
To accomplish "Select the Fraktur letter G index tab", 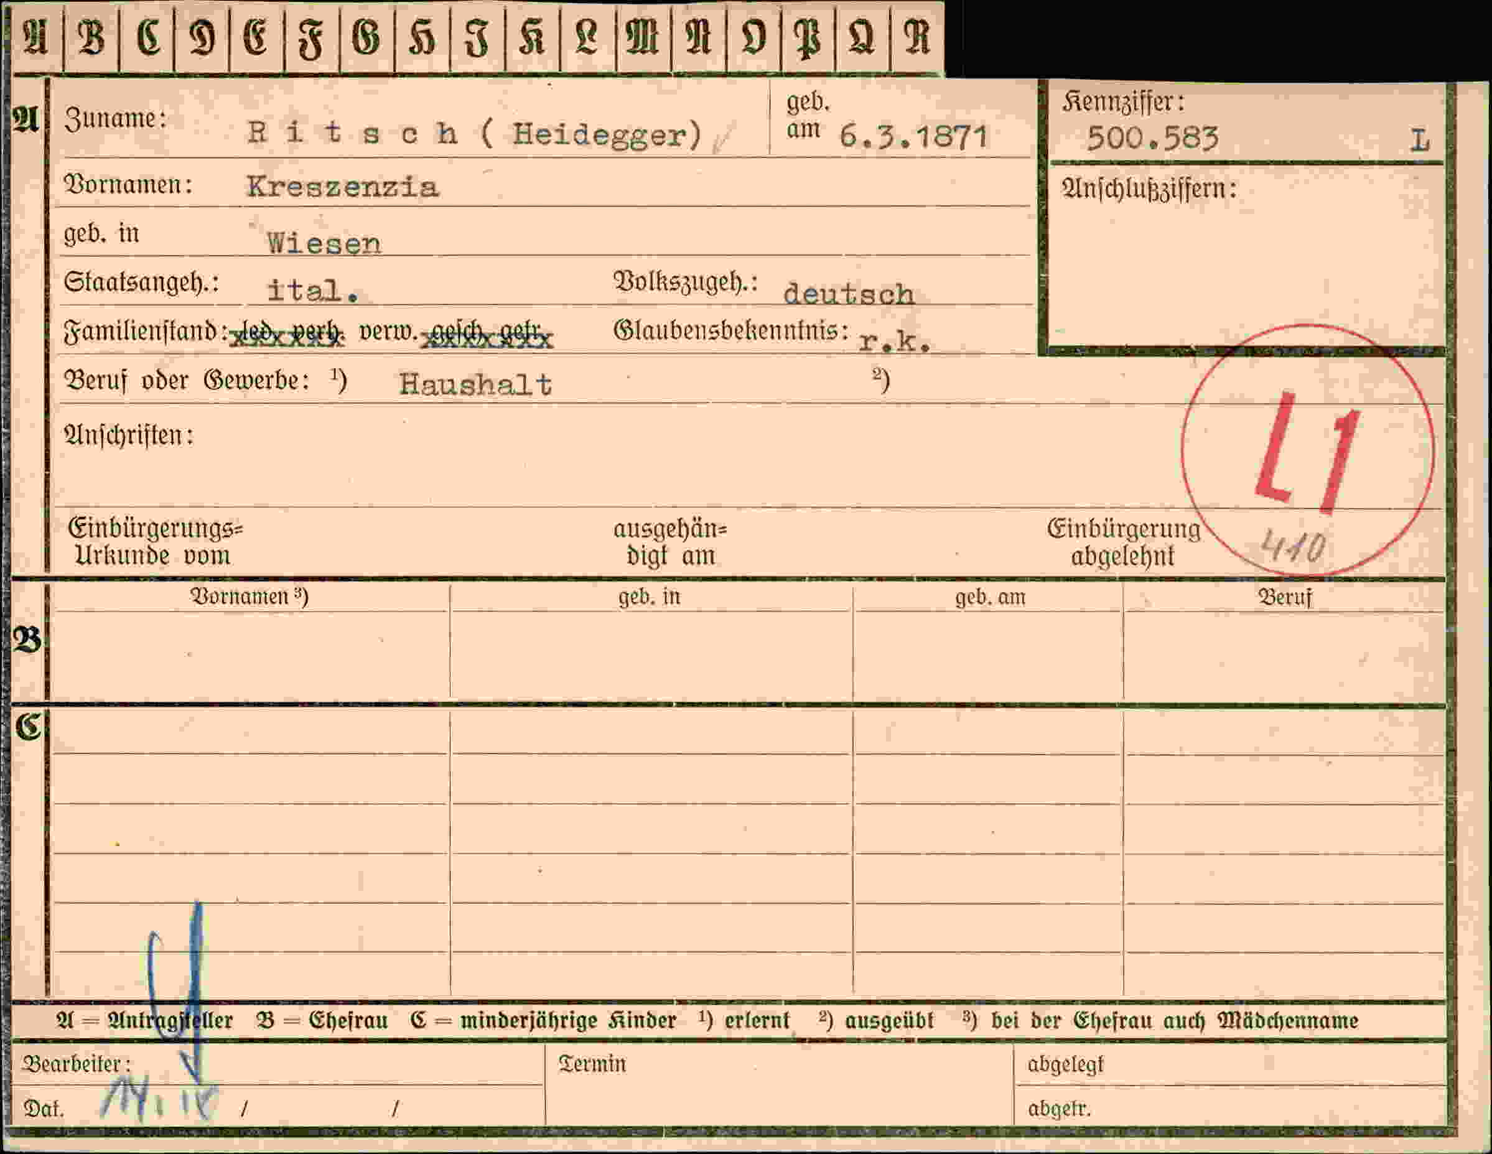I will pos(367,37).
